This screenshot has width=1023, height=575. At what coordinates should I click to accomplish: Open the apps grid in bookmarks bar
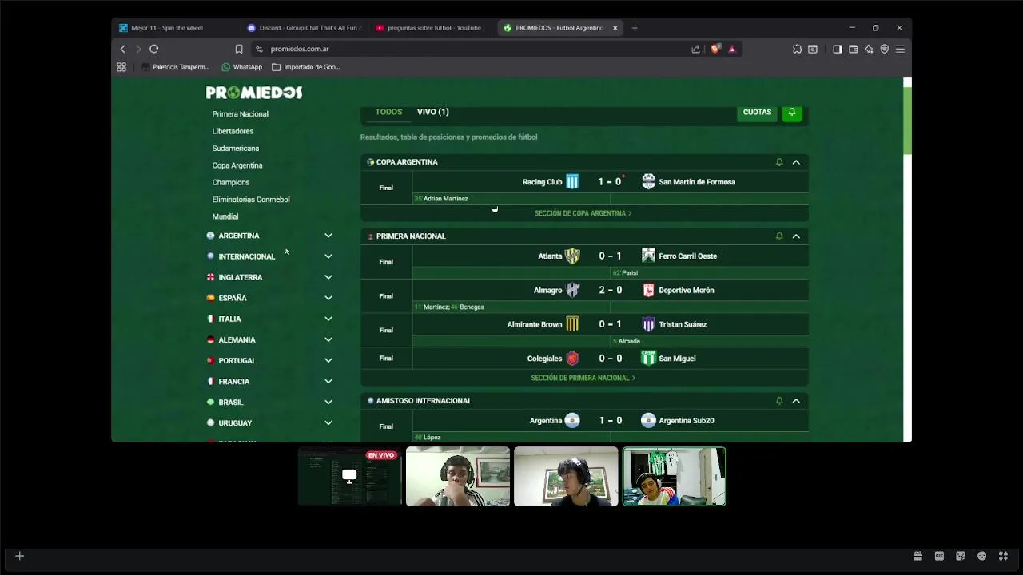(121, 67)
